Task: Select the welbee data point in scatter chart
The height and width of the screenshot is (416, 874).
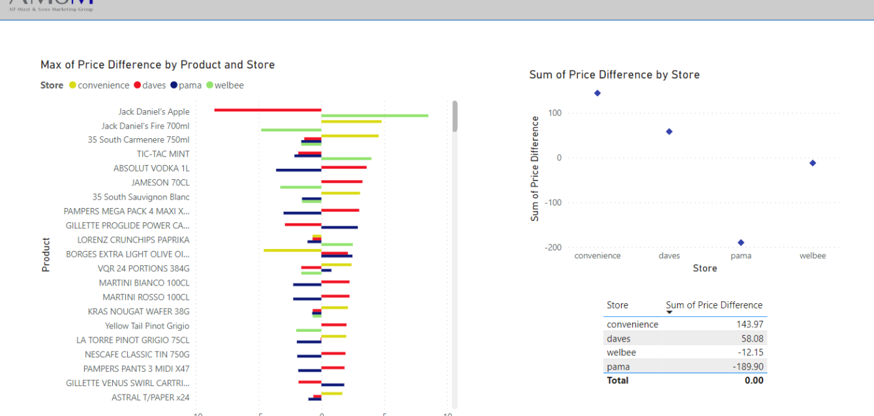Action: tap(813, 163)
